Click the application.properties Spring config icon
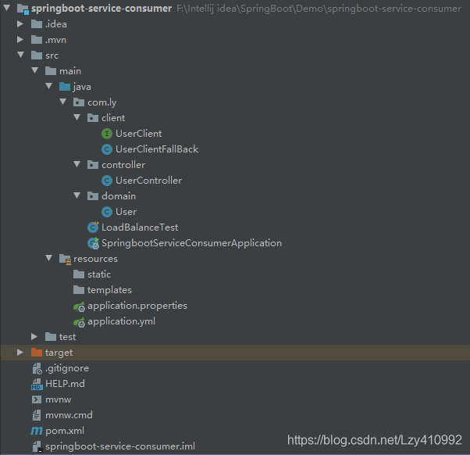470x455 pixels. 79,306
